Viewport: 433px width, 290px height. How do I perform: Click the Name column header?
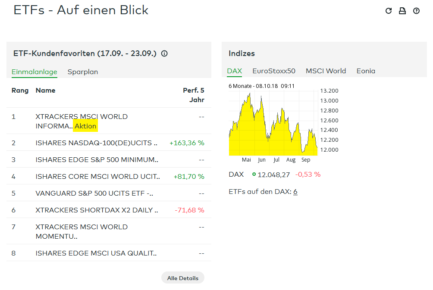pos(45,90)
